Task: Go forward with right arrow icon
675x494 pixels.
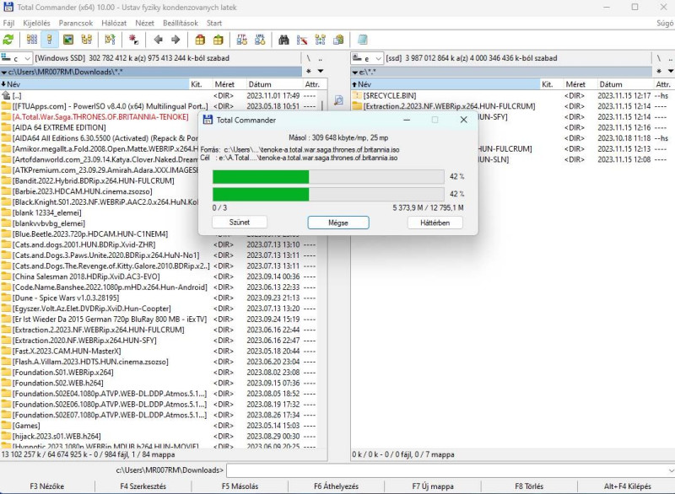Action: pos(175,40)
